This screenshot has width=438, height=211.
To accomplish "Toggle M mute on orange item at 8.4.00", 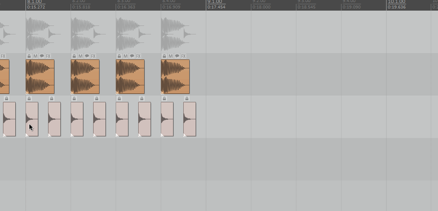I will coord(171,56).
